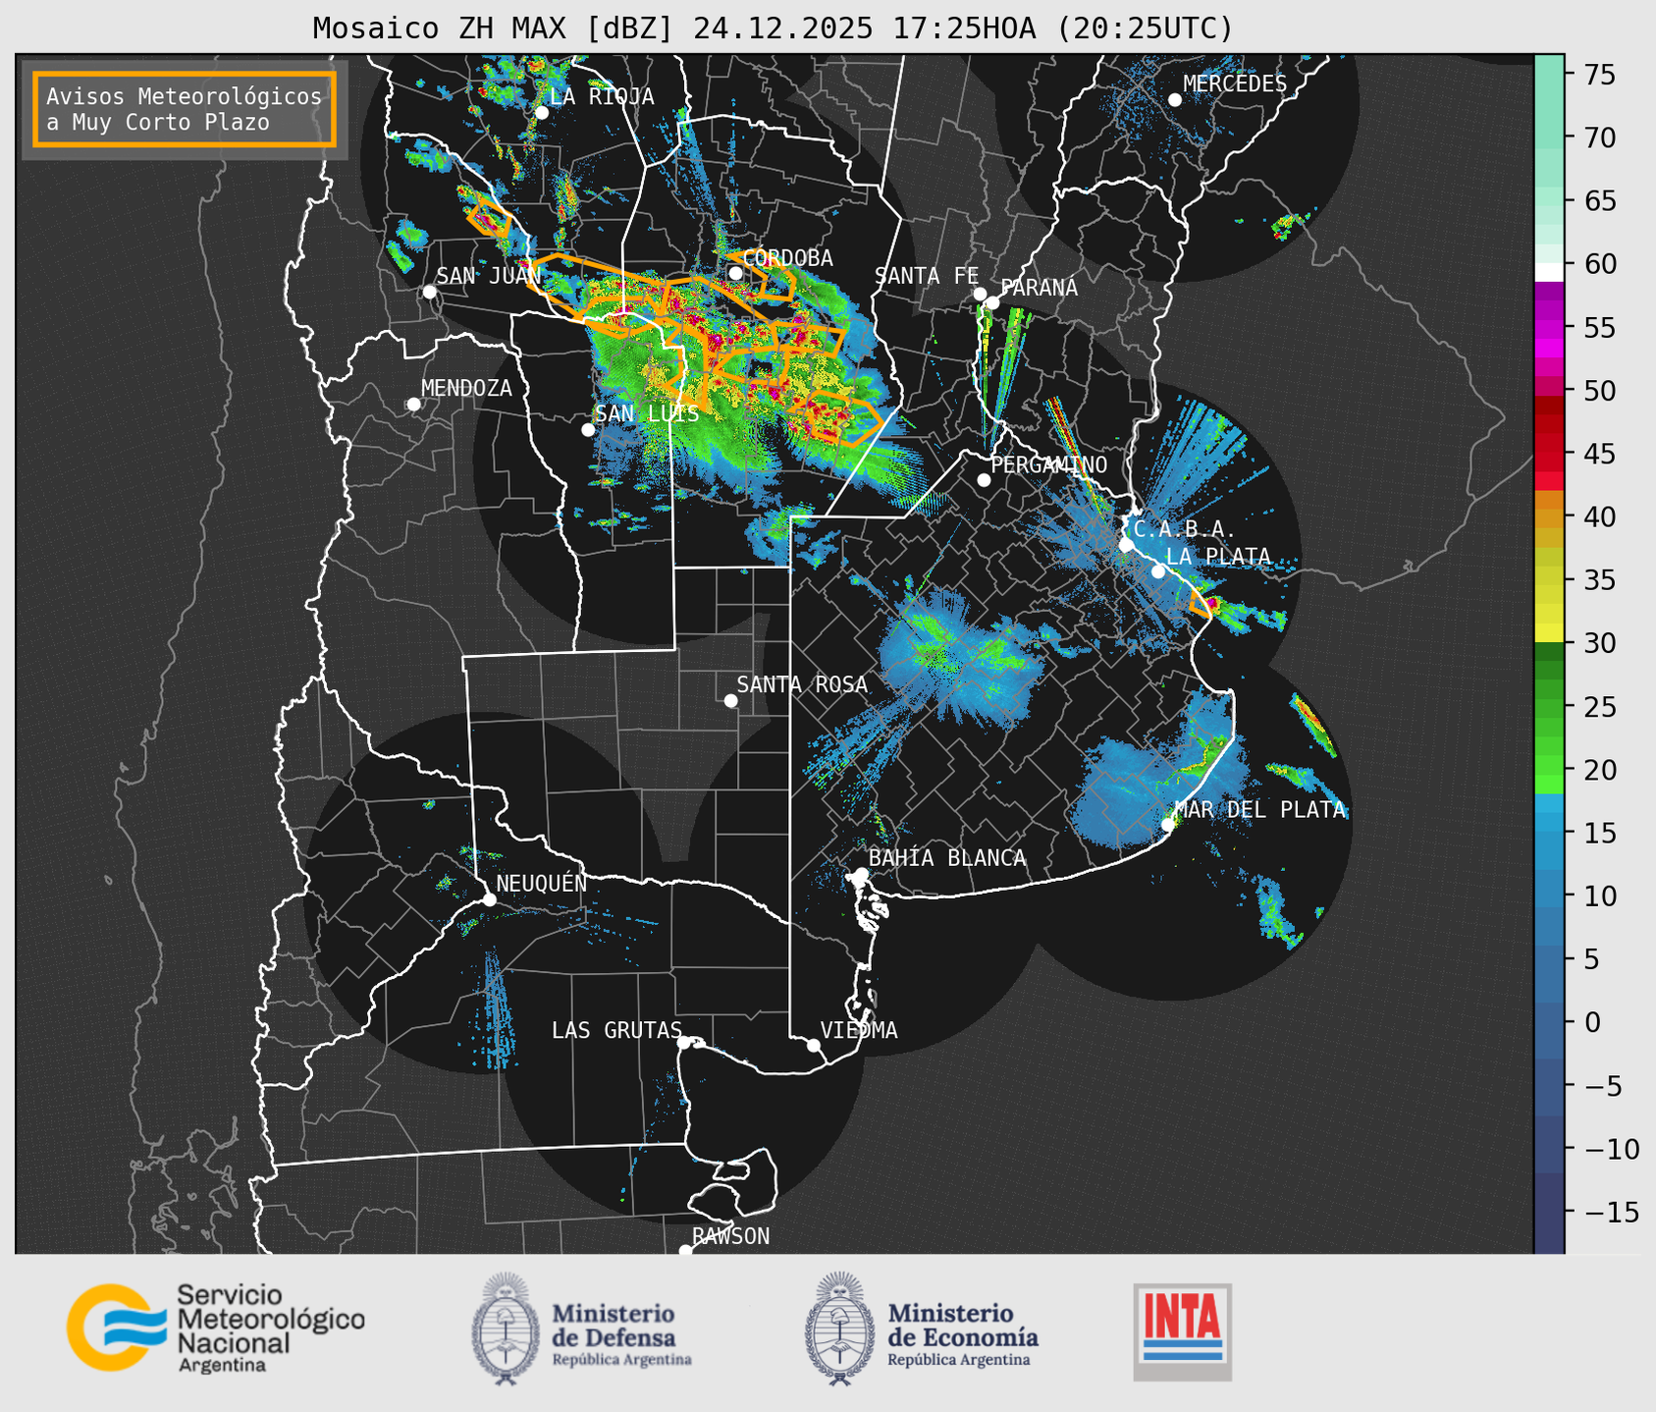Click the Servicio Meteorológico Nacional logo
The image size is (1656, 1412).
point(215,1328)
